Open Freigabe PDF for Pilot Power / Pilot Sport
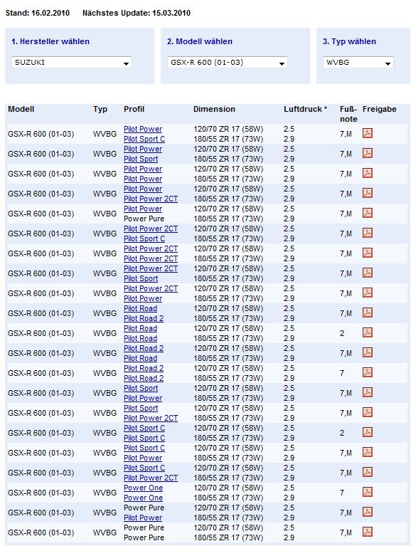The image size is (416, 551). (368, 154)
